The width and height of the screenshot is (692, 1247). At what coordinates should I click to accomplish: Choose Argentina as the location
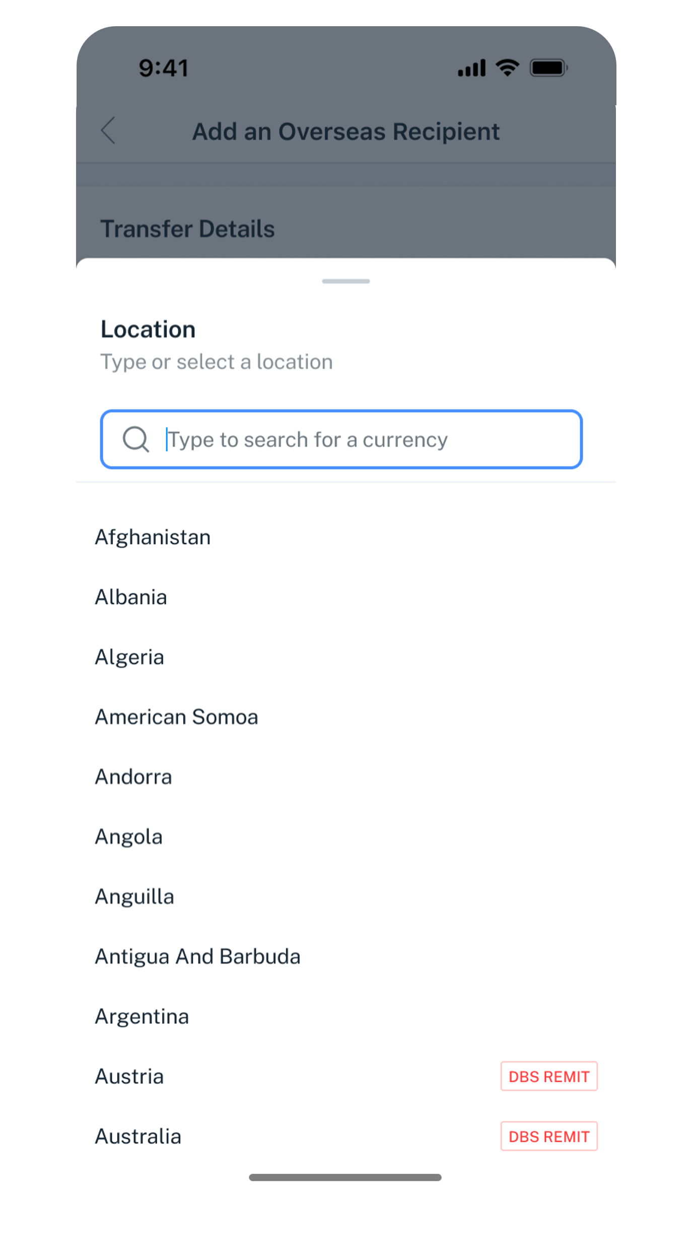pyautogui.click(x=142, y=1017)
